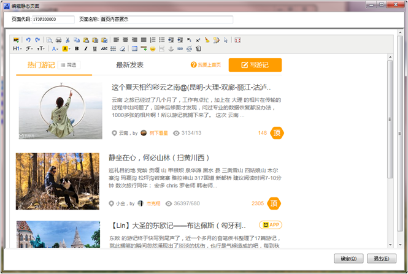
Task: Click the eraser remove-format icon
Action: [x=122, y=48]
